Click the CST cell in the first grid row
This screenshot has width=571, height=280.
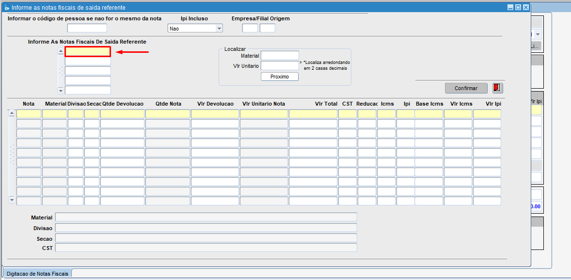click(x=348, y=114)
